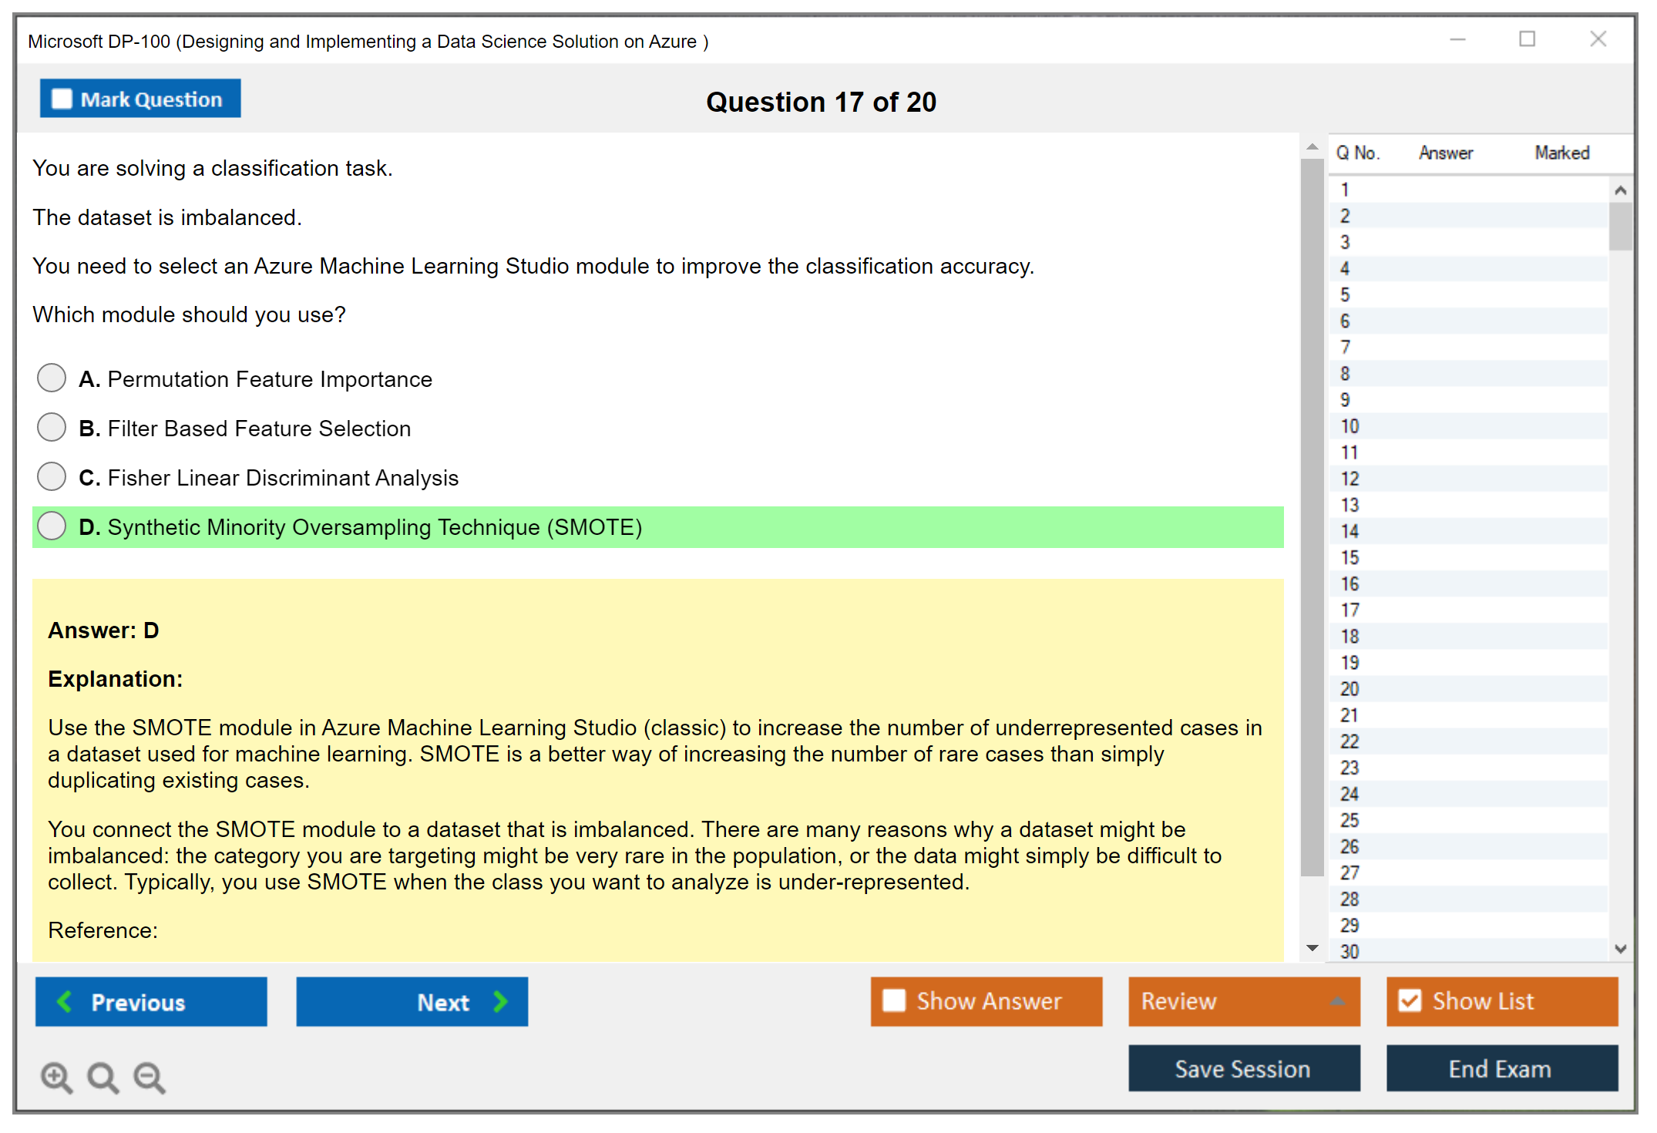This screenshot has height=1133, width=1657.
Task: Click the green left arrow on Previous
Action: tap(65, 1001)
